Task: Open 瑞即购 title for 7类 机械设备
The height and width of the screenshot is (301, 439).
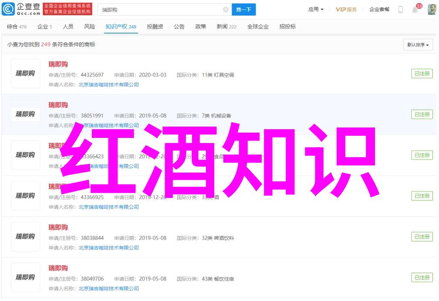Action: point(58,105)
